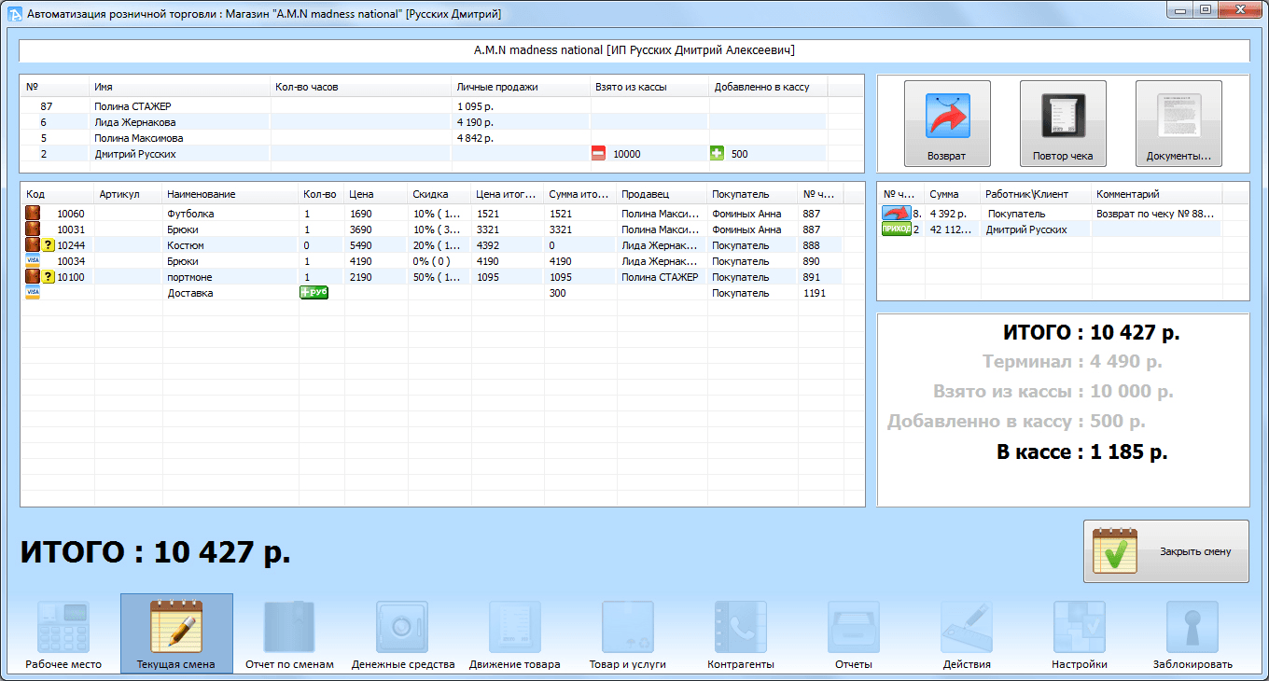This screenshot has width=1269, height=681.
Task: Click the Личные продажи column header
Action: (x=521, y=87)
